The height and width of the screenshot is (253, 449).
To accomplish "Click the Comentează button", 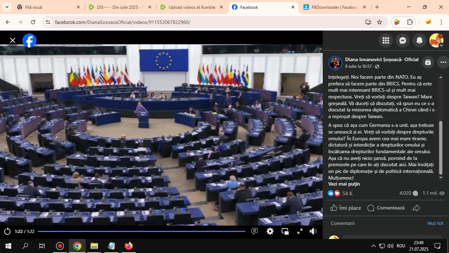I will [386, 208].
